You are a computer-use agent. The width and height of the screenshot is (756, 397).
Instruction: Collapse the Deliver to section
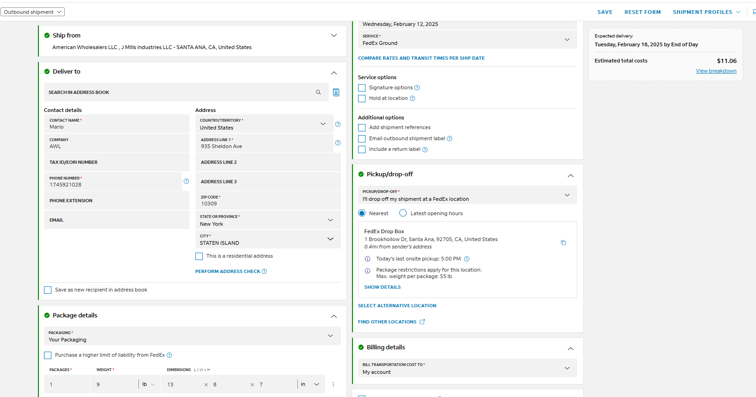click(334, 73)
